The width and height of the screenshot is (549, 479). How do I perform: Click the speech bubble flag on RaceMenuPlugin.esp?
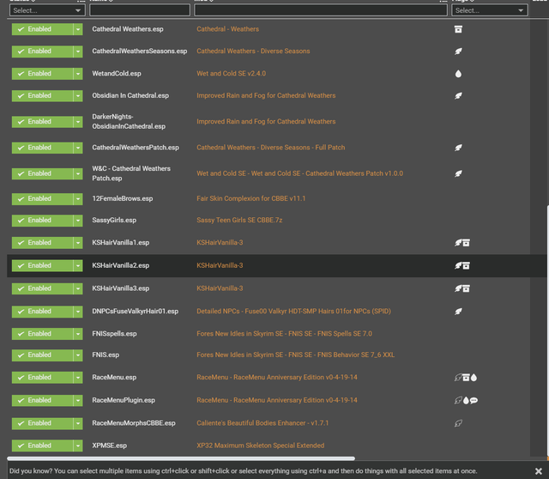point(474,400)
